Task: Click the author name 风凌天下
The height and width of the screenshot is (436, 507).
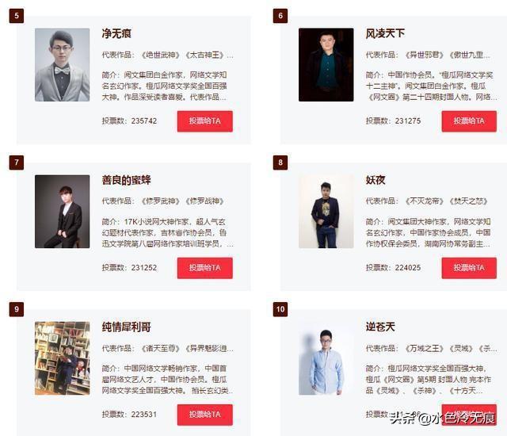Action: click(x=385, y=33)
